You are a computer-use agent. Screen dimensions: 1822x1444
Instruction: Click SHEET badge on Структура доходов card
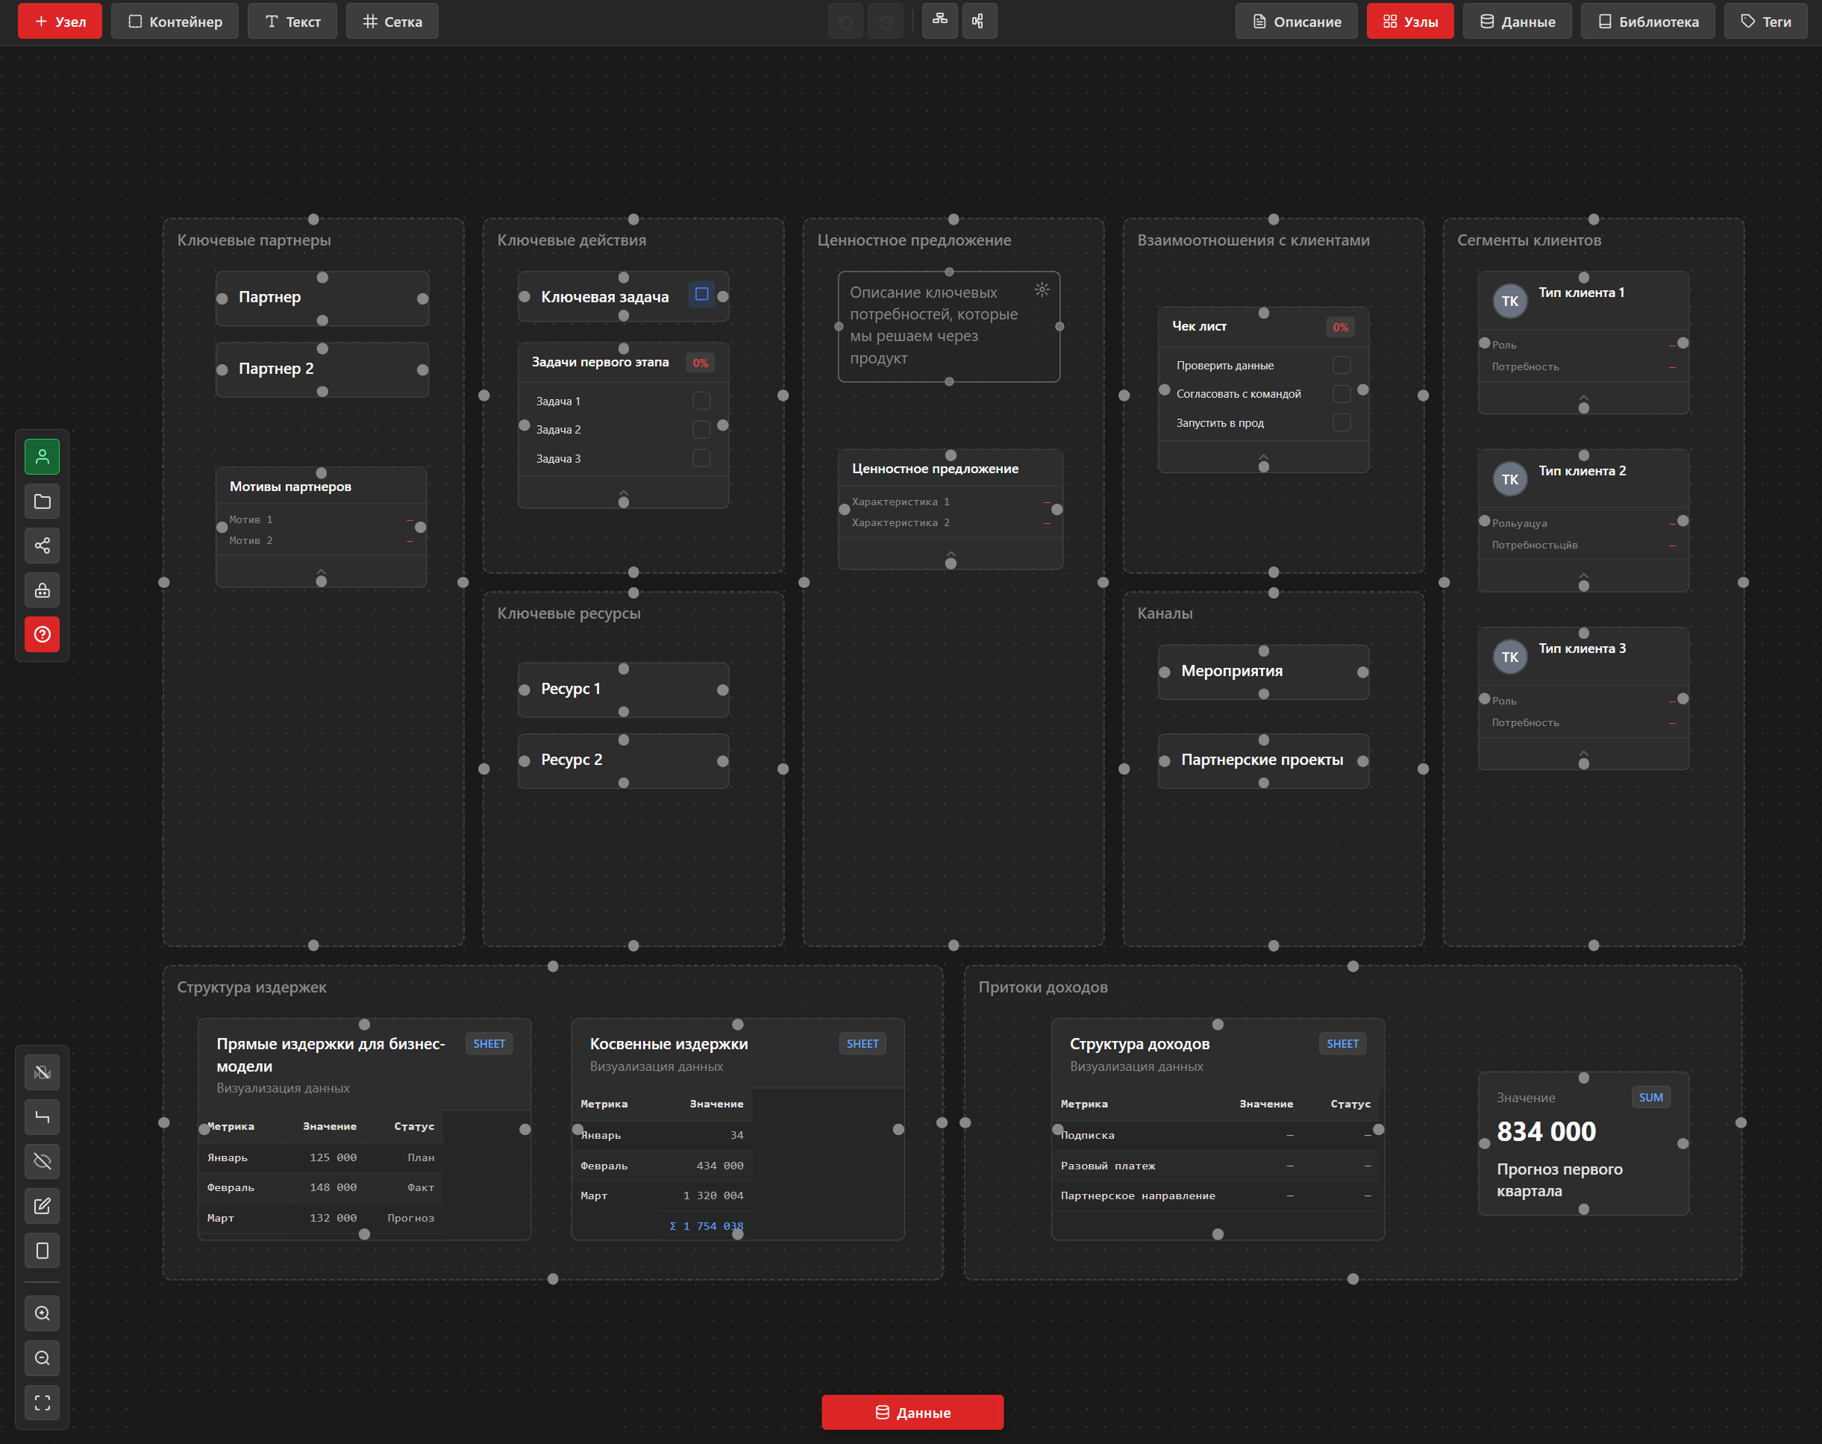(x=1343, y=1043)
